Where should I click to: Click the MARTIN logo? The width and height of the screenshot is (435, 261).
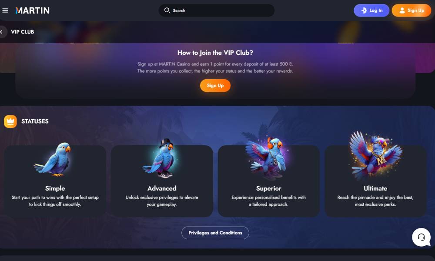(33, 10)
